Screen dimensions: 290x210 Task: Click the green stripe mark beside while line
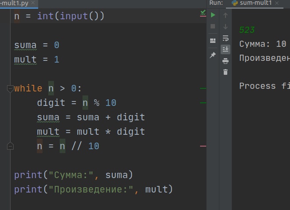[x=203, y=88]
